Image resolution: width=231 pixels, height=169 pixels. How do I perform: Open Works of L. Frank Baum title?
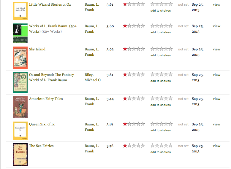53,29
